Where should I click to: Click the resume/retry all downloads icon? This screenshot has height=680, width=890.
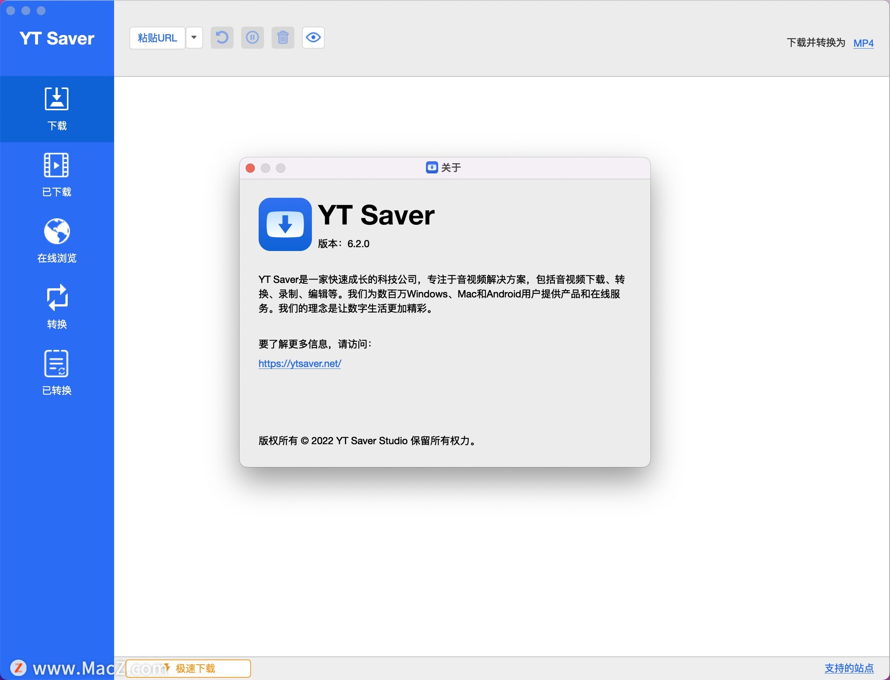[222, 38]
